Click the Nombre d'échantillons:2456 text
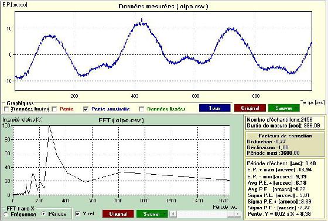This screenshot has width=328, height=221. (279, 120)
